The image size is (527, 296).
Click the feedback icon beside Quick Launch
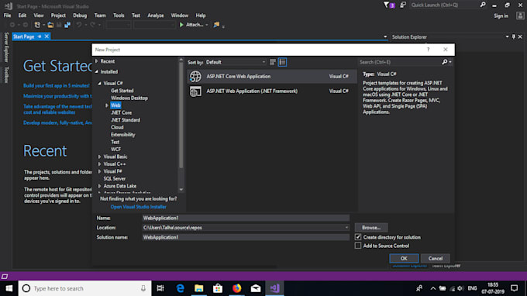point(403,5)
